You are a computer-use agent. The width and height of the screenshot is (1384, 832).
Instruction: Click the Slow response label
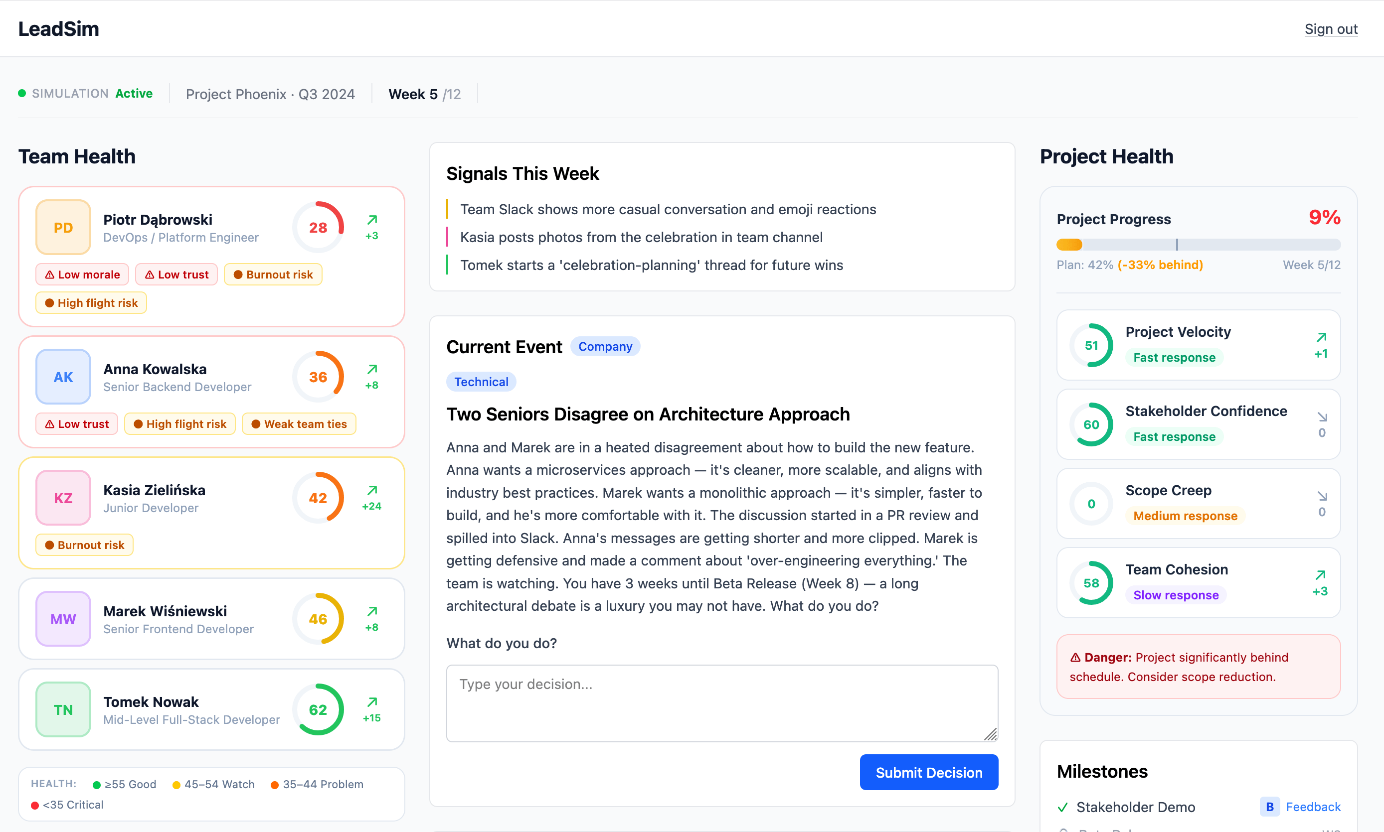[1176, 595]
